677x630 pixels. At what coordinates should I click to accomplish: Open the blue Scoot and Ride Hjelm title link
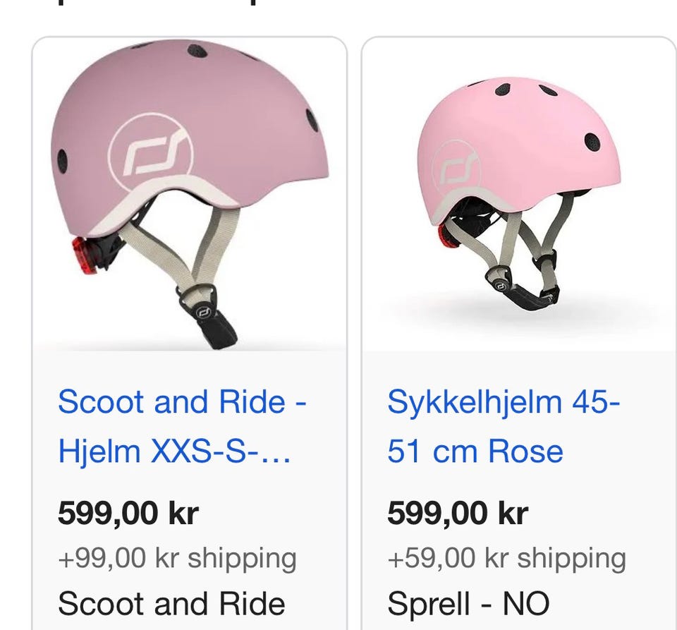181,402
